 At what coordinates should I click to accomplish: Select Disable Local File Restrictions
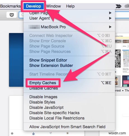69,118
